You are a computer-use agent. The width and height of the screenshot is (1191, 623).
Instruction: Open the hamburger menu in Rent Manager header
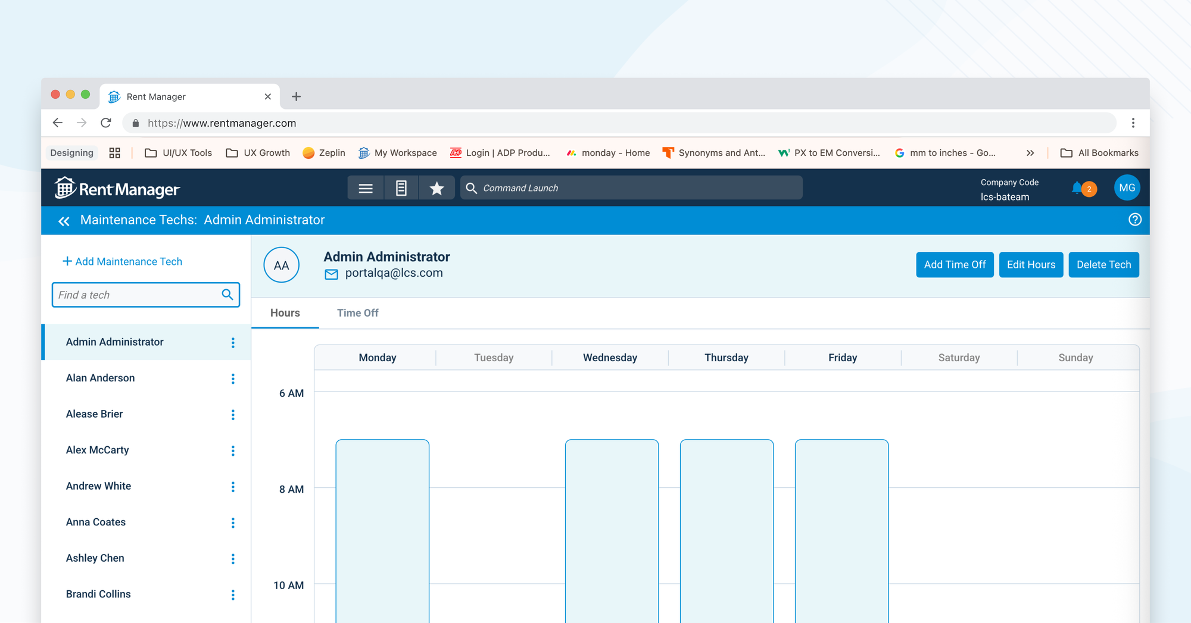(x=366, y=188)
